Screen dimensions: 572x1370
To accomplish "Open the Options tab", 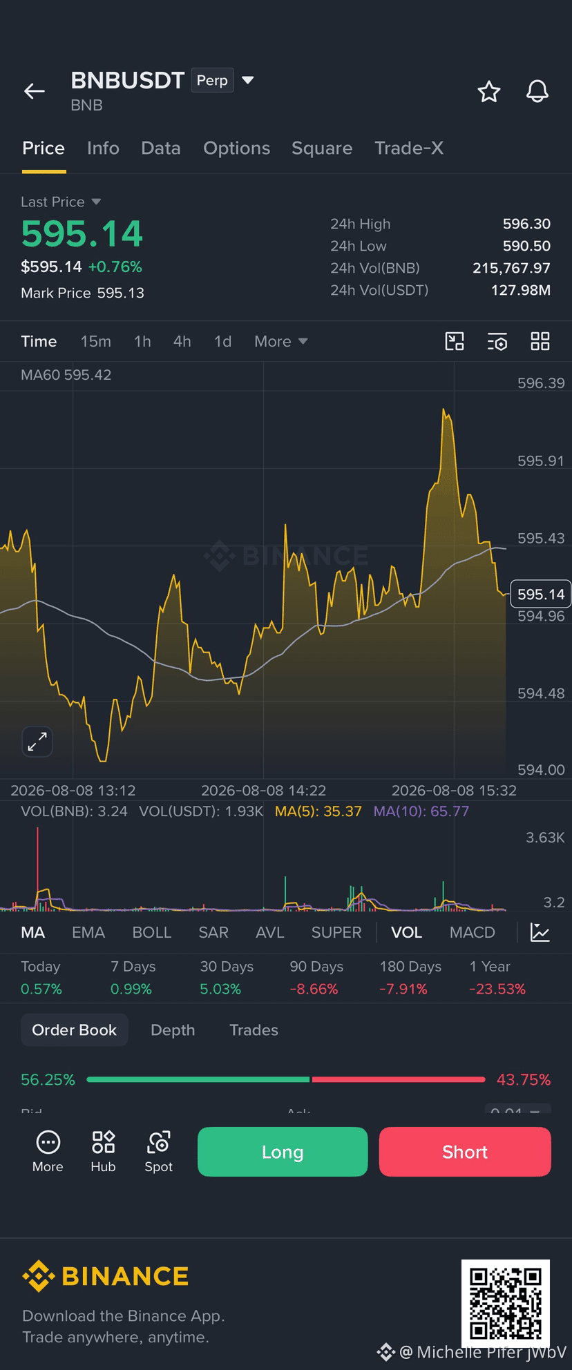I will [x=236, y=148].
